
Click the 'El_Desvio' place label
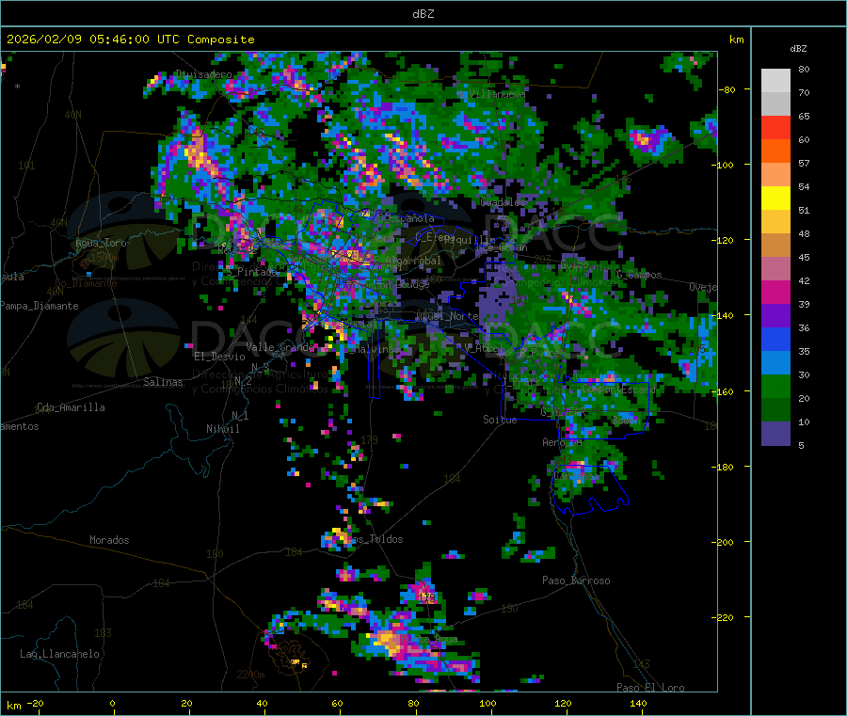(x=219, y=357)
